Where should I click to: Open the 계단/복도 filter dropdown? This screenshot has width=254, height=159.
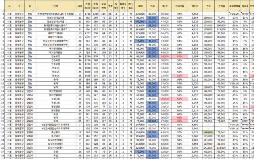(133, 11)
